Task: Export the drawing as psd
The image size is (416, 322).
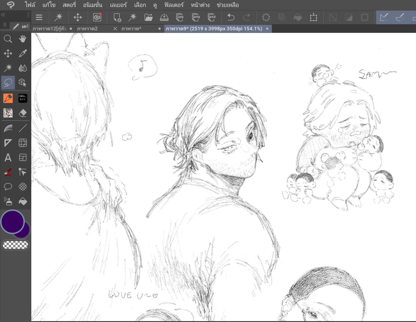Action: point(211,17)
